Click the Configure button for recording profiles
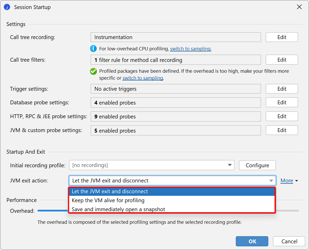Image resolution: width=309 pixels, height=250 pixels. tap(257, 165)
